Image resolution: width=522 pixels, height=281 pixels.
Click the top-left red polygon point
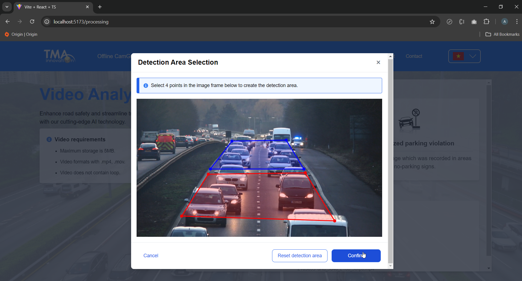tap(208, 174)
